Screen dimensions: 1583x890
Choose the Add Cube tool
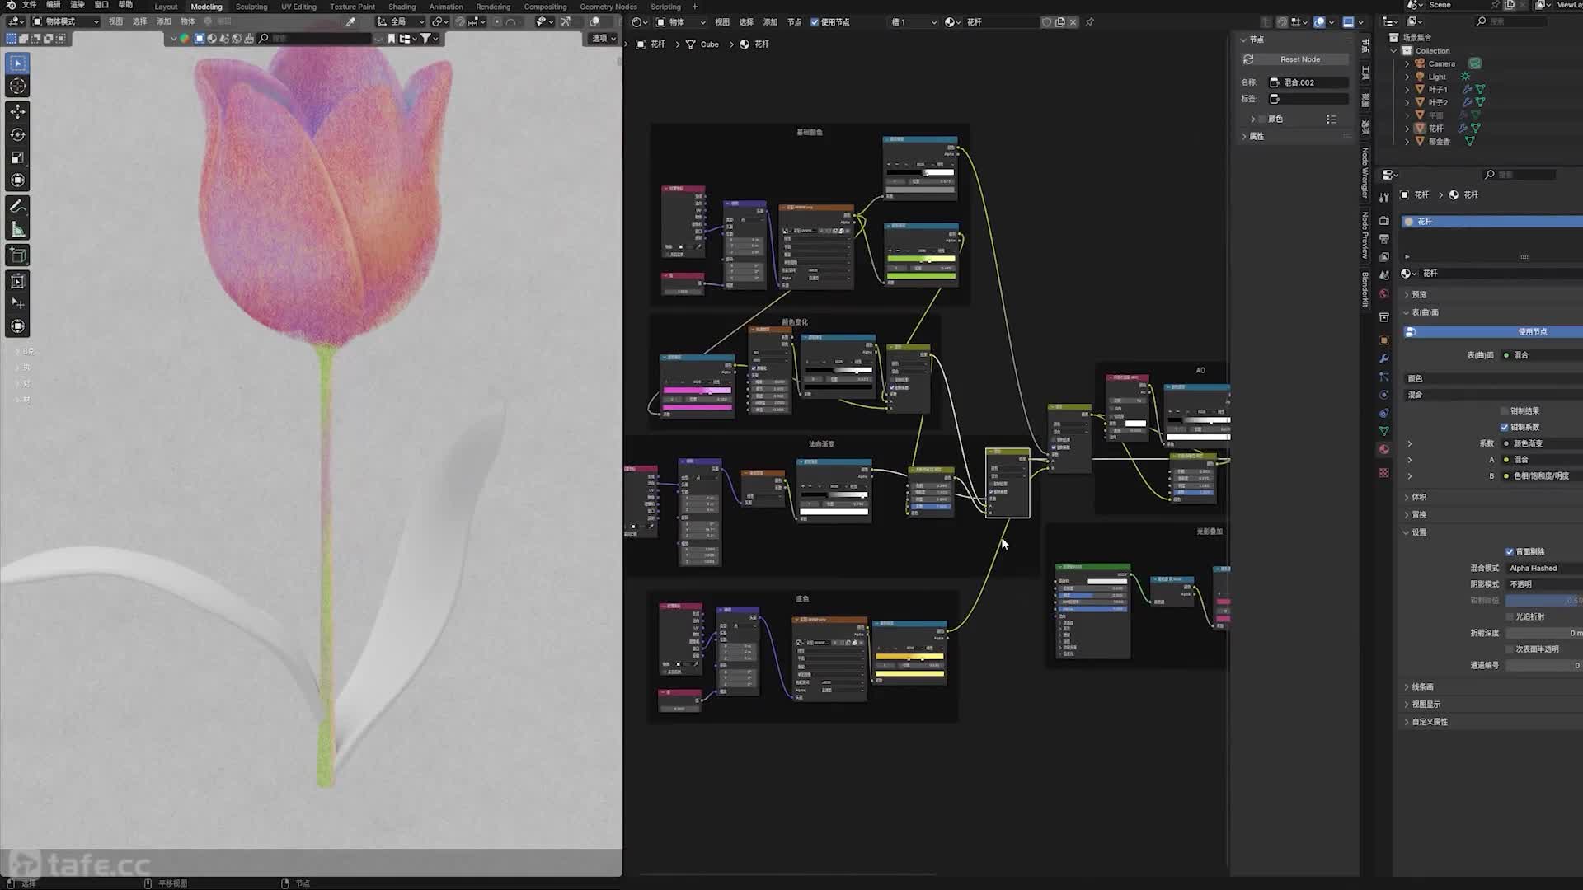pos(17,255)
